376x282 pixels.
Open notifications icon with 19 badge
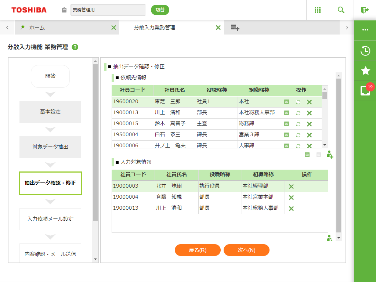tap(365, 90)
